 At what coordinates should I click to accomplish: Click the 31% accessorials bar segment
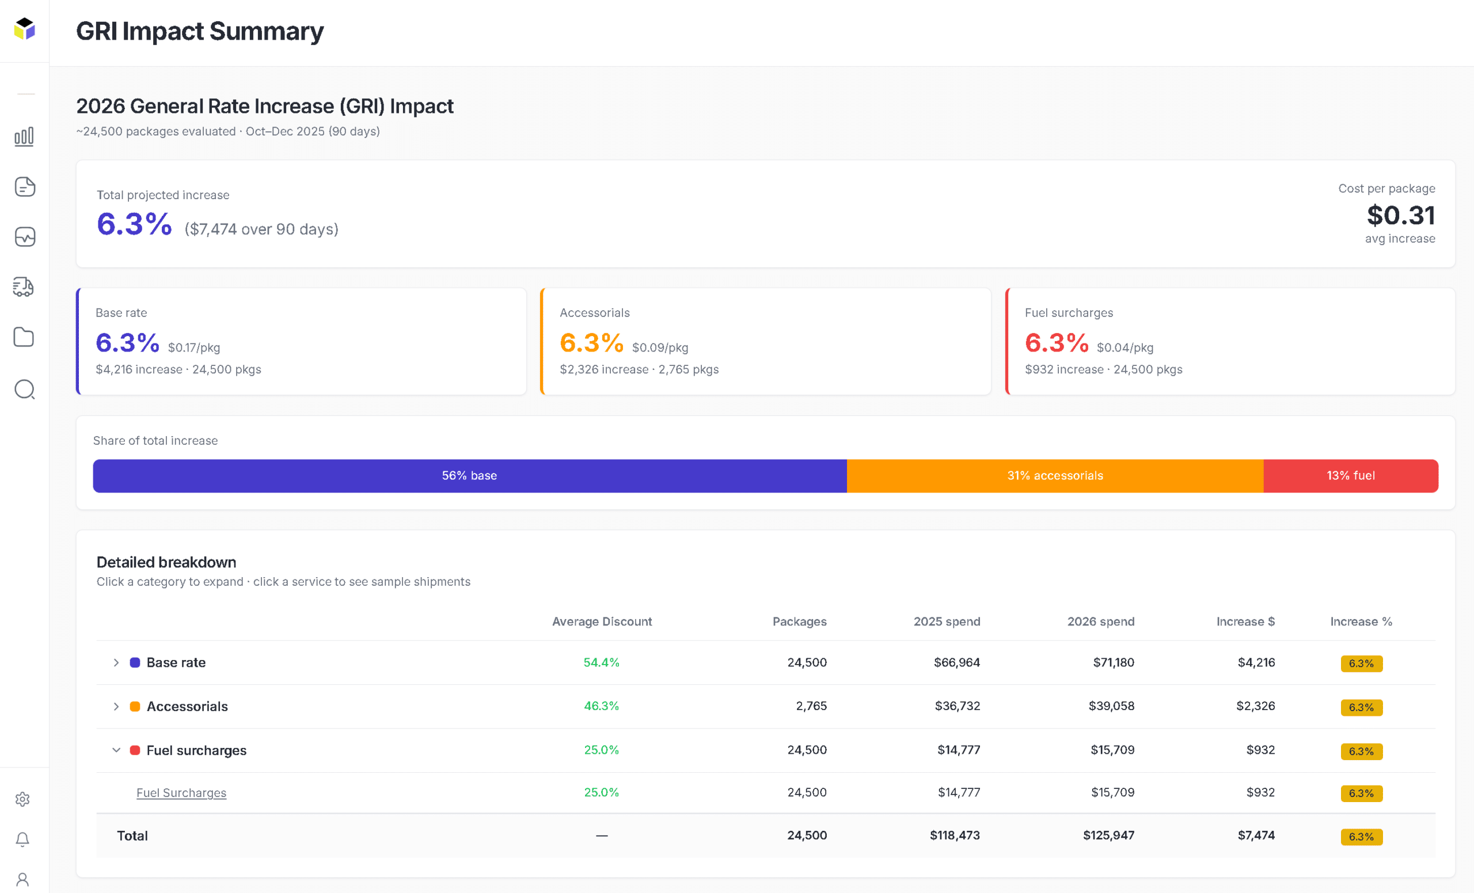click(x=1055, y=476)
